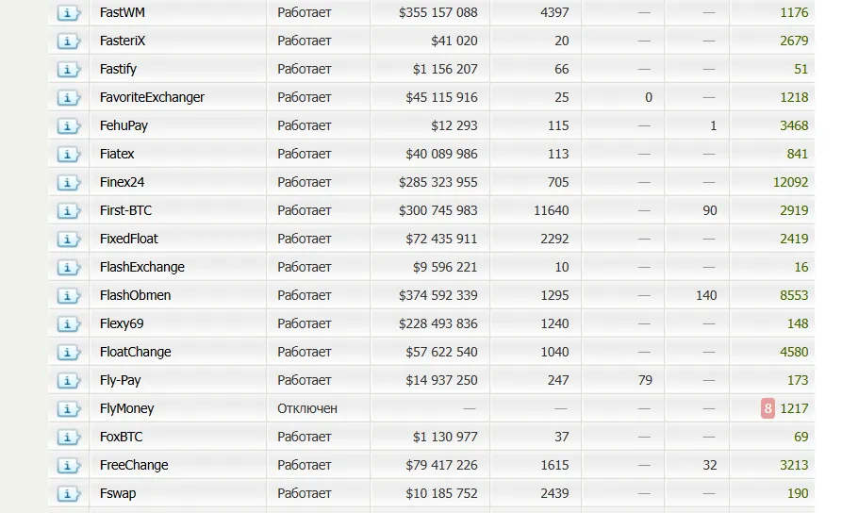
Task: Open FoxBTC exchanger name link
Action: [x=122, y=437]
